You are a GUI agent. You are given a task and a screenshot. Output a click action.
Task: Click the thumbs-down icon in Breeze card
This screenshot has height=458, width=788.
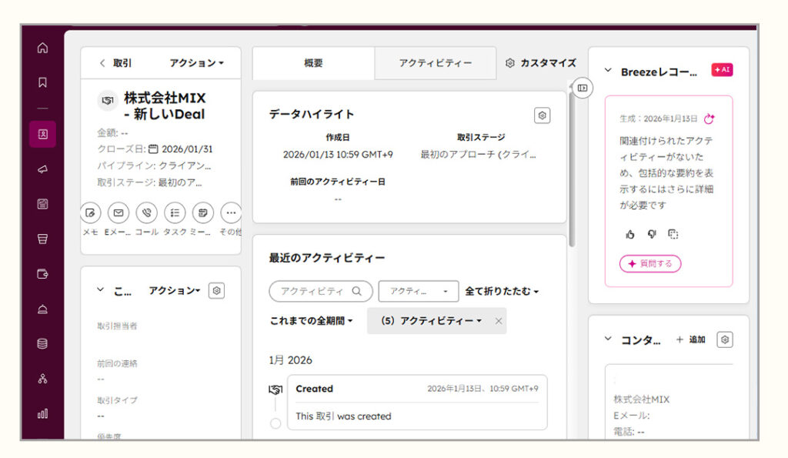click(x=651, y=234)
